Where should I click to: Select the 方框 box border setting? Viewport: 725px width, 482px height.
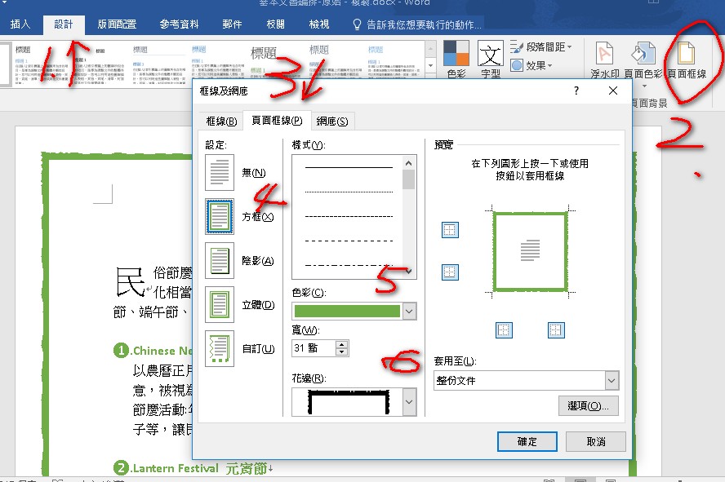(220, 216)
